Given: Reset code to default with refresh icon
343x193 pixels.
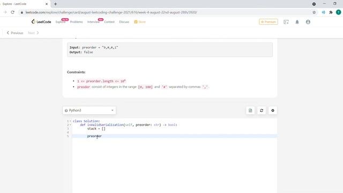Looking at the screenshot, I should (262, 110).
